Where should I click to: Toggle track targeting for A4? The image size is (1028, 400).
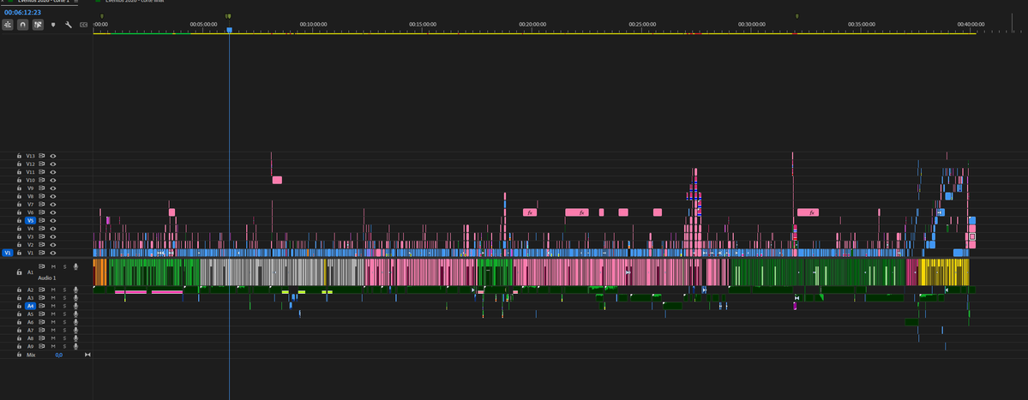point(30,306)
